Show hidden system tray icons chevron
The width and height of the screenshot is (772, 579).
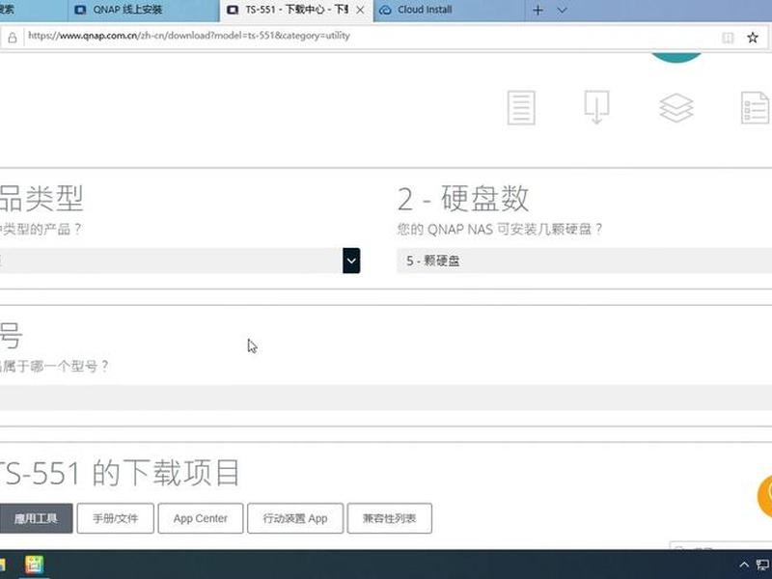[x=744, y=565]
